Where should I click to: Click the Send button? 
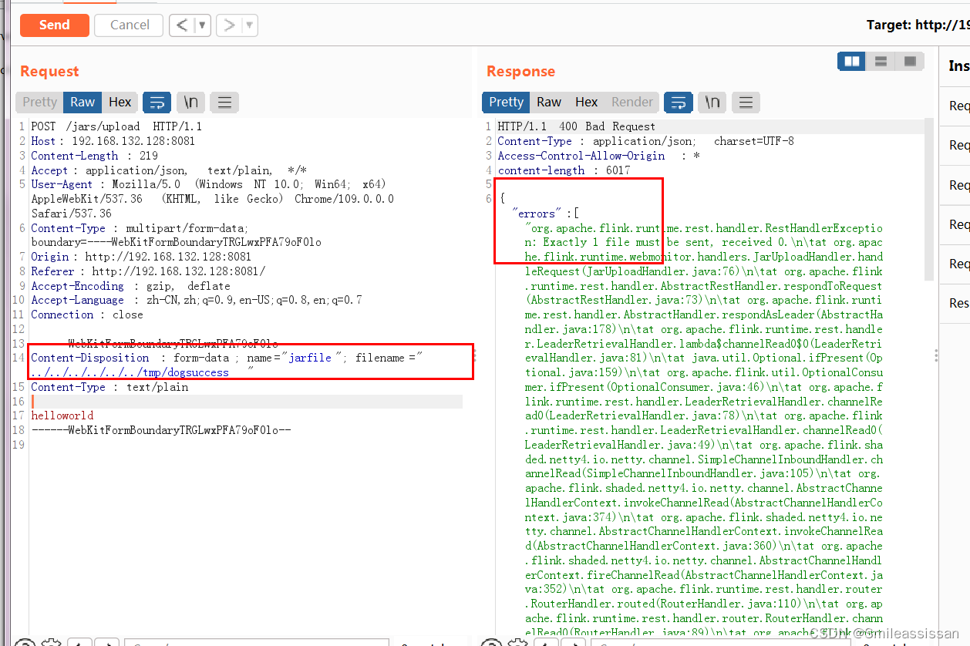click(54, 25)
